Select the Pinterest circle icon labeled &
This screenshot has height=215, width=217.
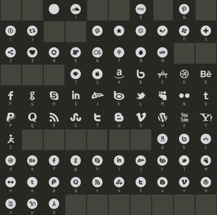184,9
